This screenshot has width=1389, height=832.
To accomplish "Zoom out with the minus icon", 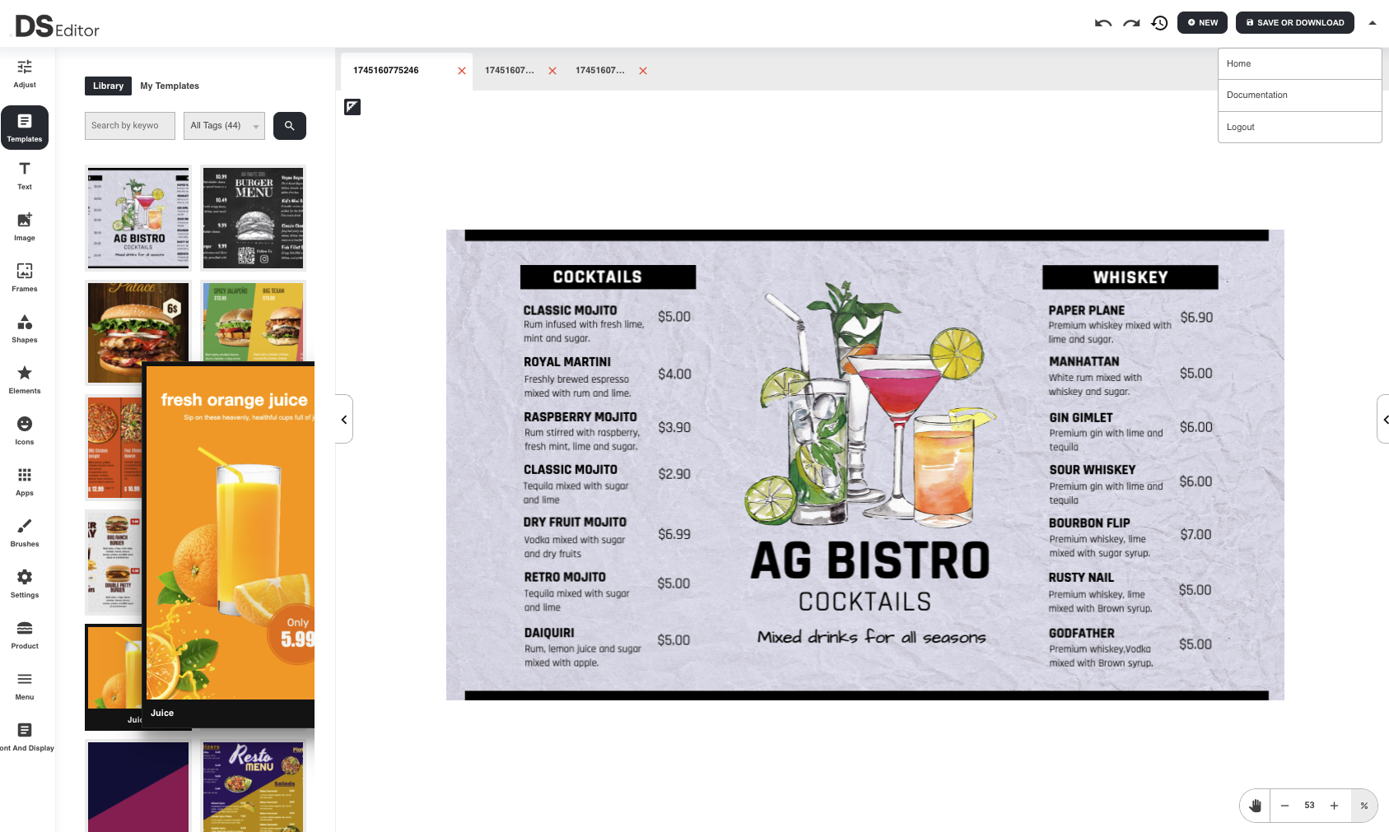I will (x=1284, y=806).
